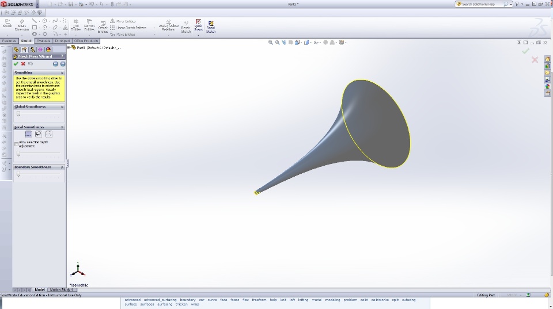Select the lasso selection tool
This screenshot has width=553, height=309.
pos(39,134)
